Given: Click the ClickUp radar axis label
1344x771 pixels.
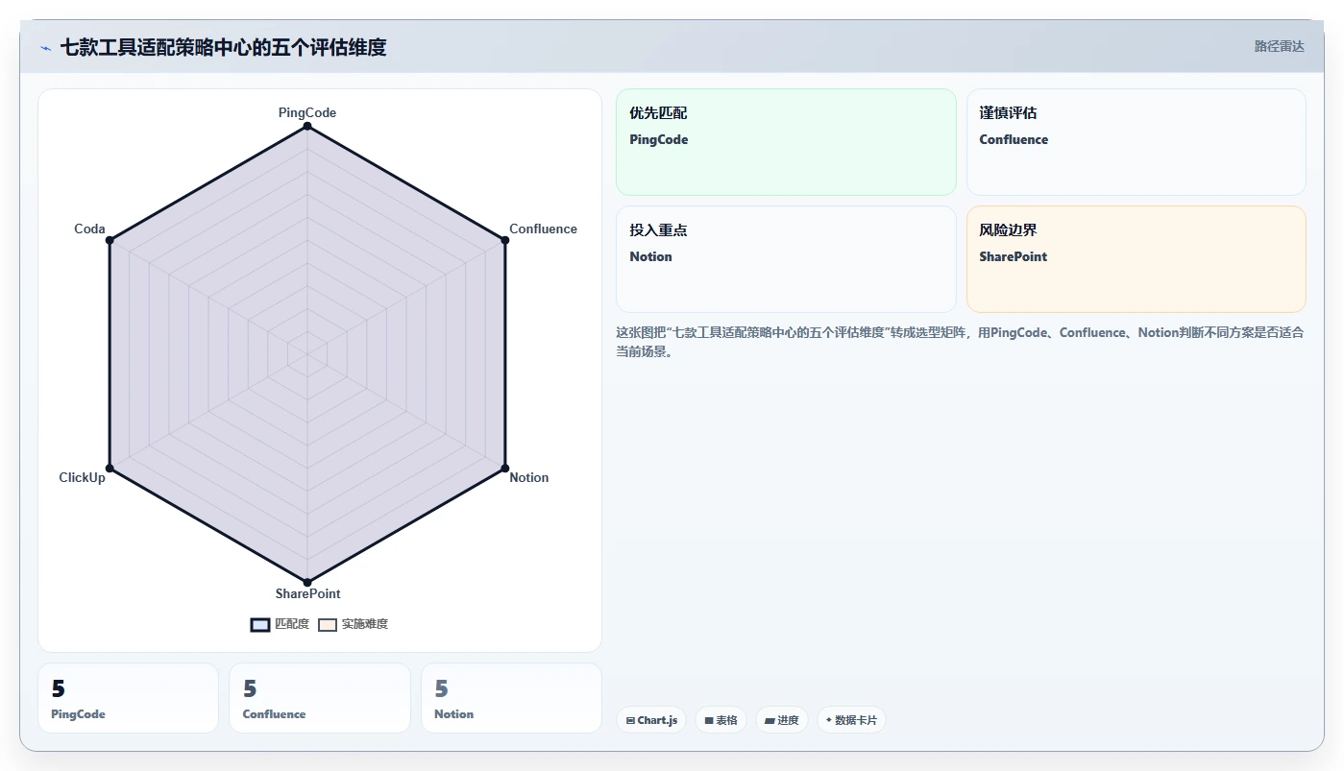Looking at the screenshot, I should (83, 477).
